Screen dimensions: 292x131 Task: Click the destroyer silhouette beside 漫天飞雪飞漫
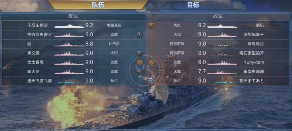(x=64, y=82)
